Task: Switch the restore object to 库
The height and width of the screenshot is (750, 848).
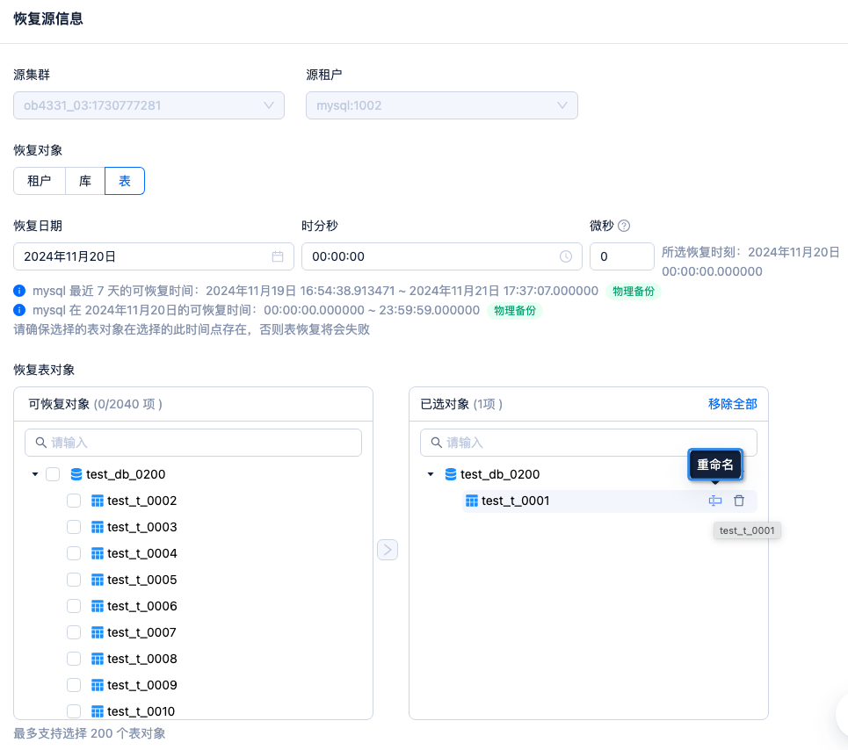Action: [85, 181]
